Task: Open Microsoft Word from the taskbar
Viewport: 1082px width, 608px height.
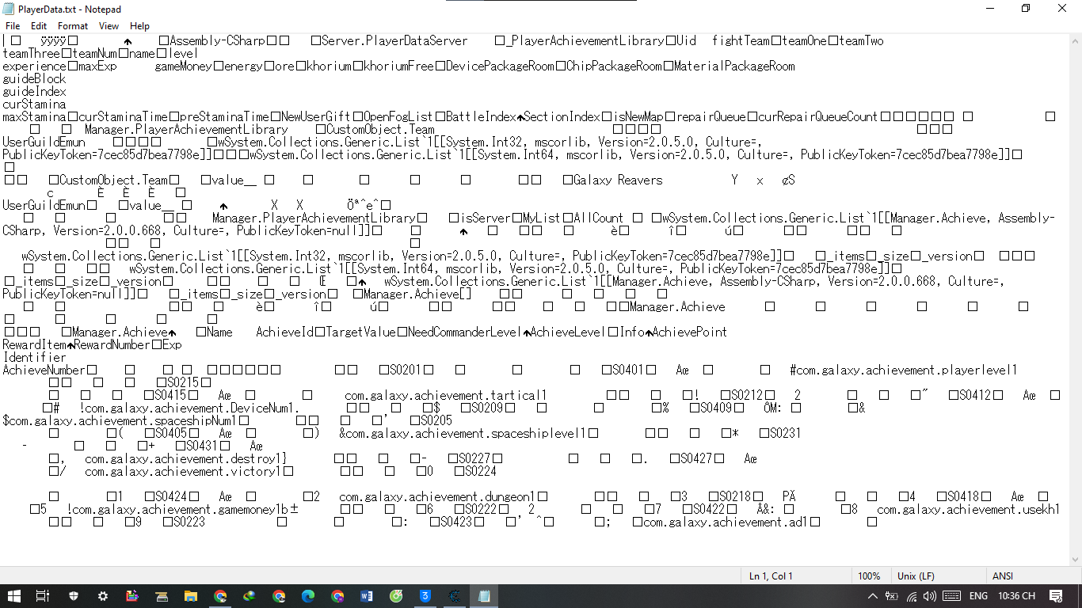Action: tap(365, 595)
